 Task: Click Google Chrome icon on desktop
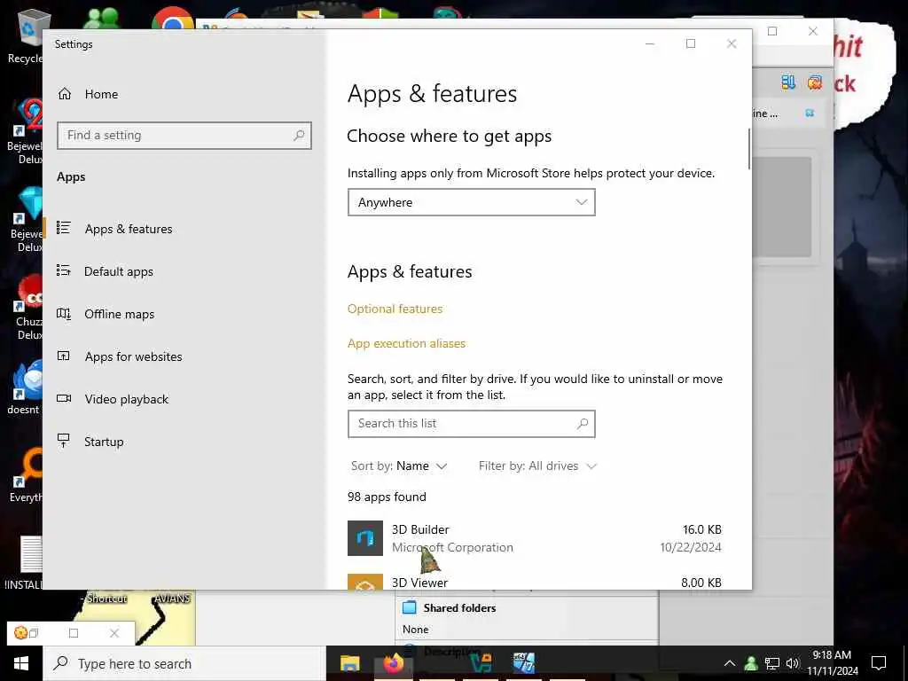point(173,19)
